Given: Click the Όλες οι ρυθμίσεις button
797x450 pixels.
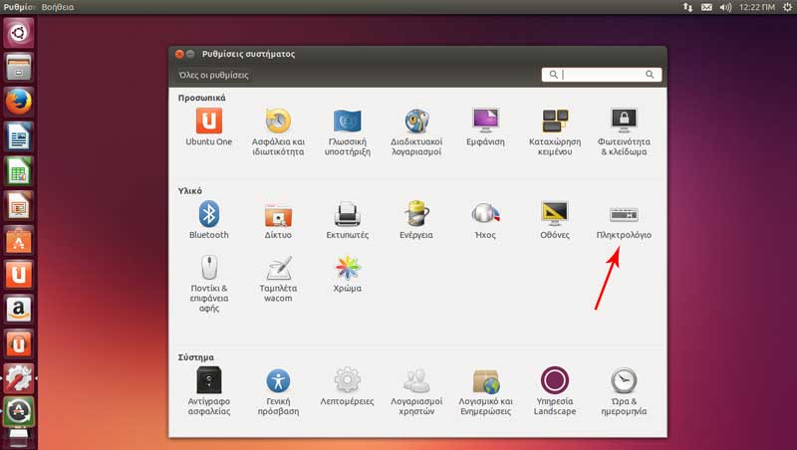Looking at the screenshot, I should pyautogui.click(x=213, y=76).
